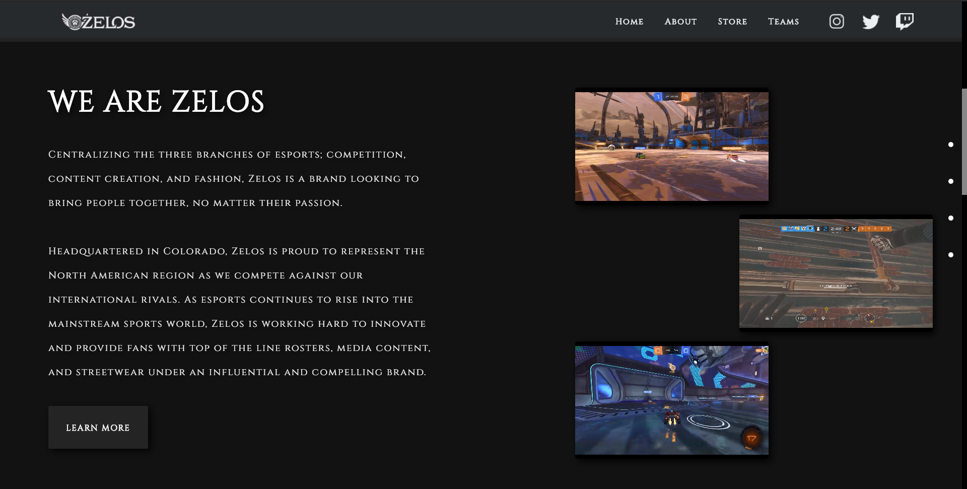Open the Teams menu item

coord(783,22)
